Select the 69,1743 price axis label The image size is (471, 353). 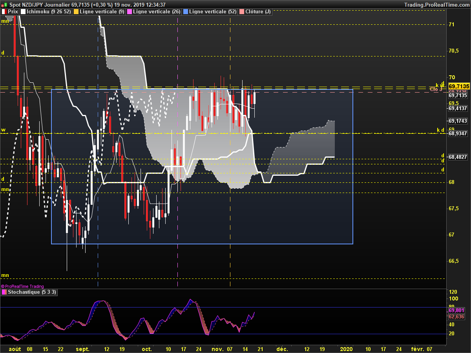pos(458,121)
